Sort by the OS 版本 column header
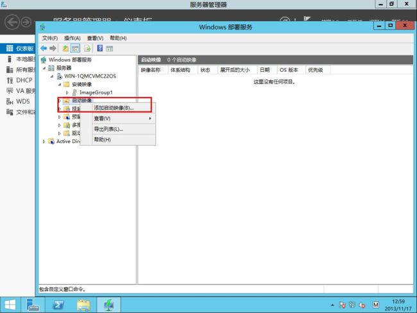 coord(291,70)
